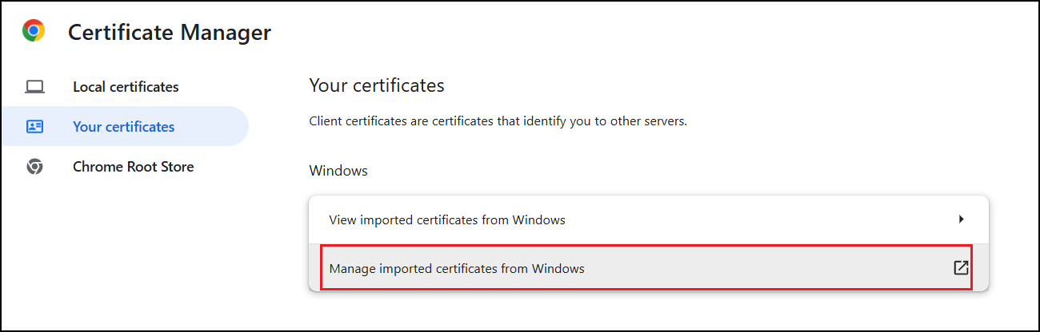1040x332 pixels.
Task: Open the Local certificates section
Action: tap(125, 86)
